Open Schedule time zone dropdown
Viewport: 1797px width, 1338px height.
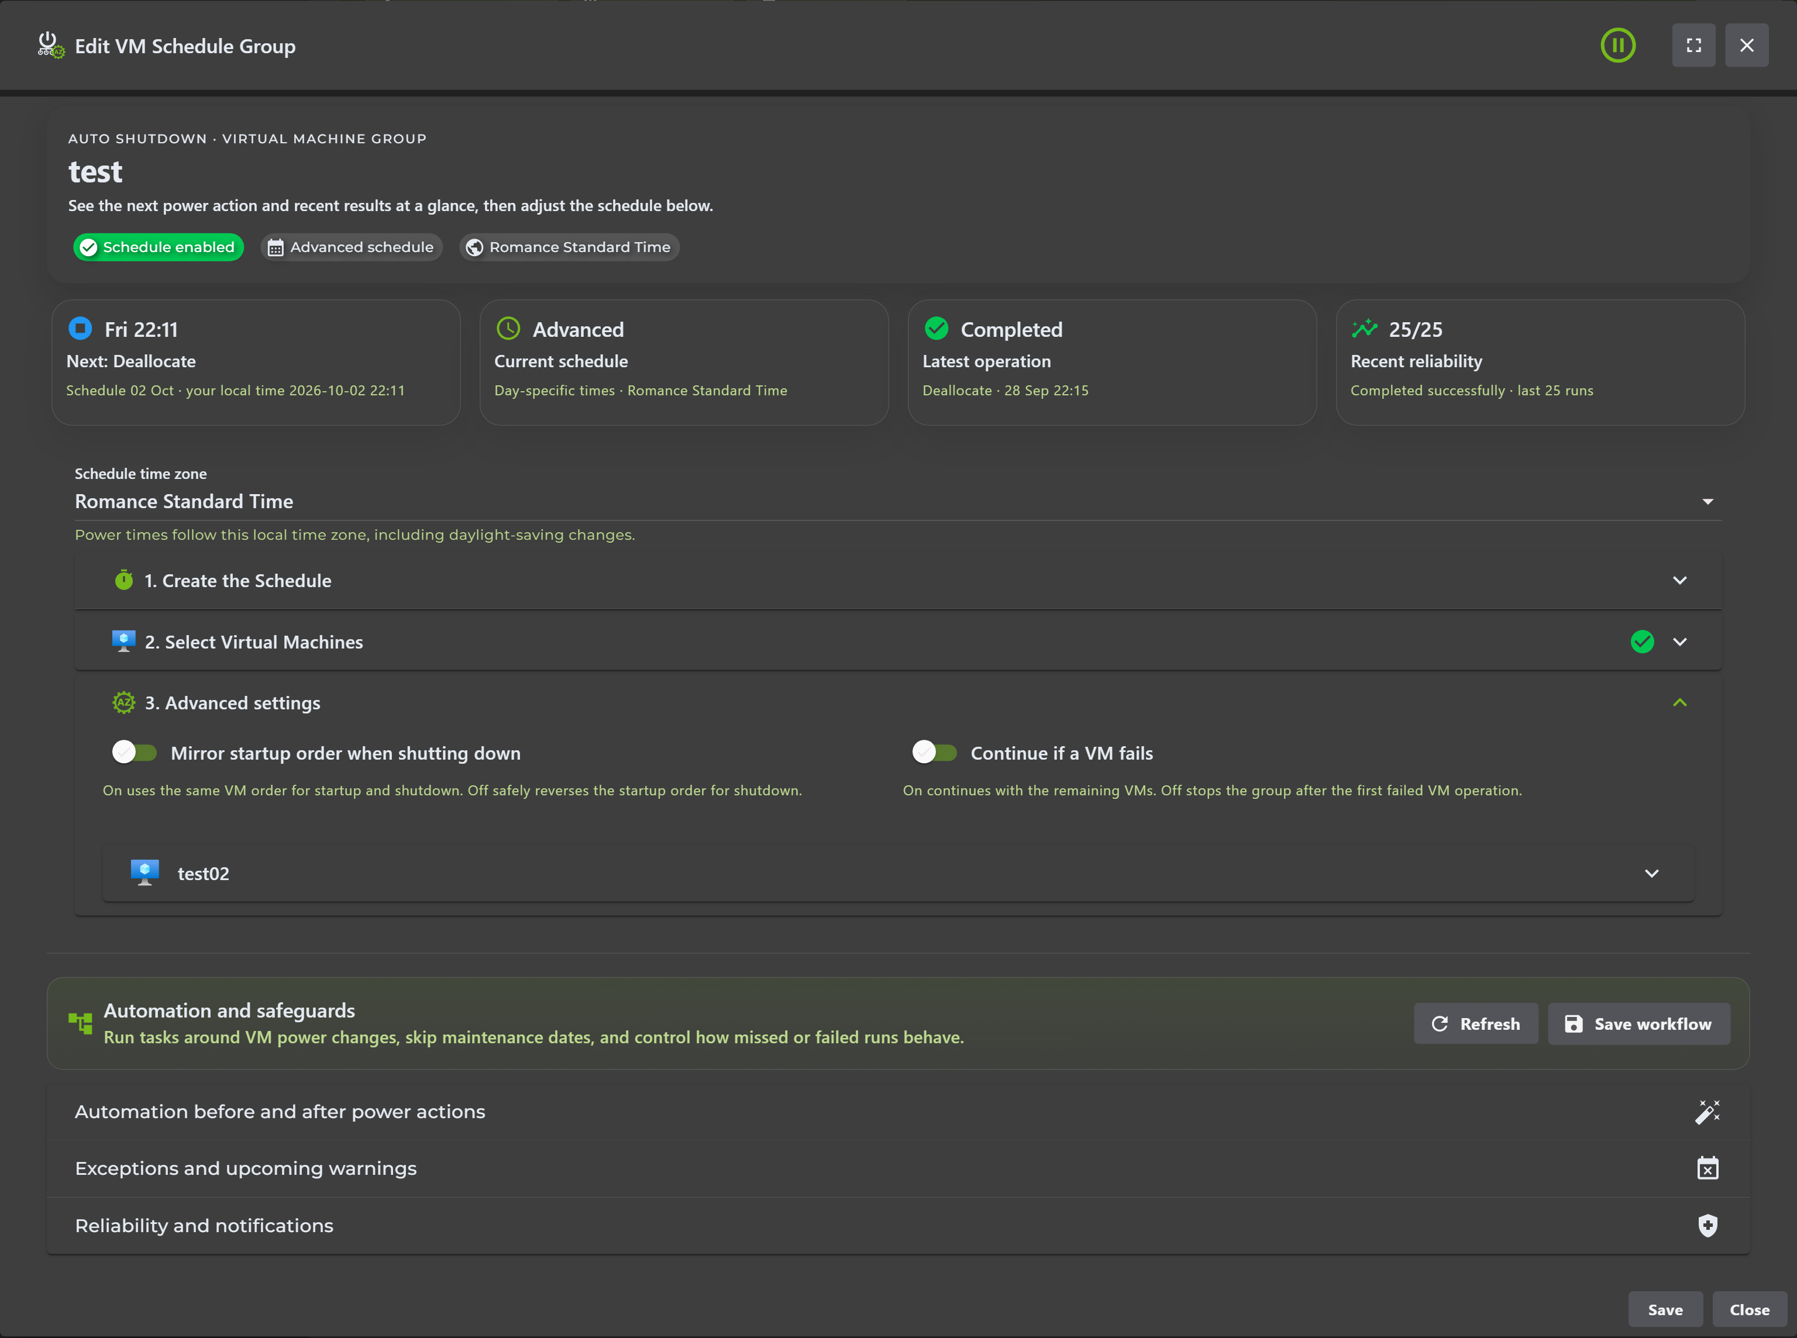(898, 501)
